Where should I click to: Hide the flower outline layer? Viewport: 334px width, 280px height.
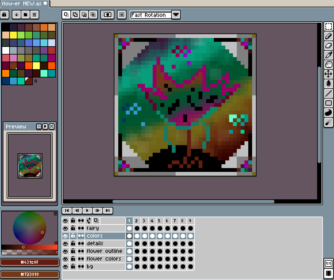tap(65, 251)
